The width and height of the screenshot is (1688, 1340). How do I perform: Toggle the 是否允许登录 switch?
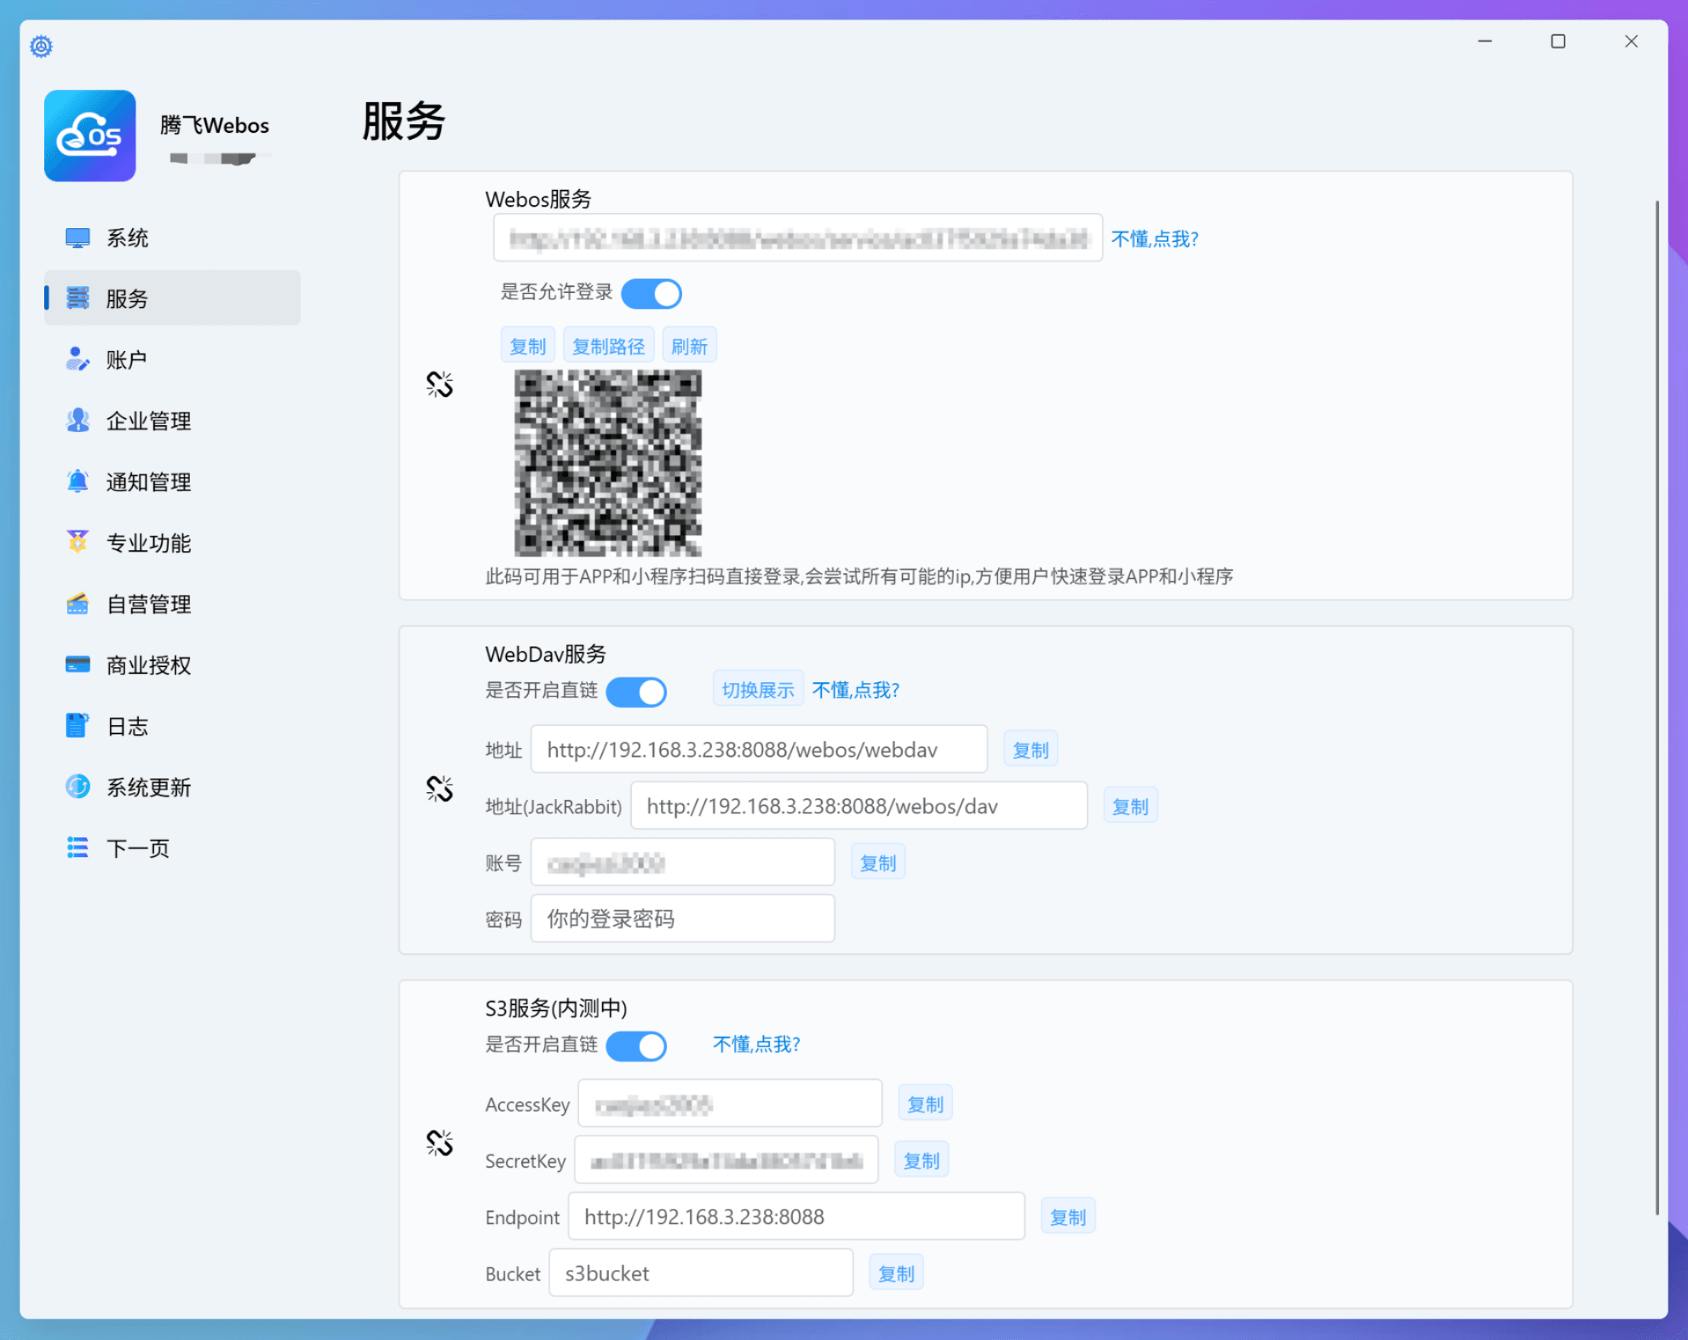point(651,295)
